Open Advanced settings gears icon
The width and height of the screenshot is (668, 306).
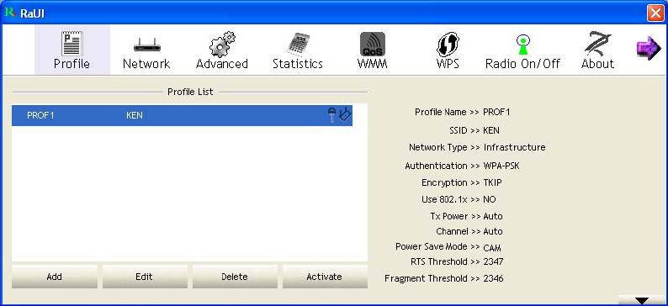tap(221, 45)
